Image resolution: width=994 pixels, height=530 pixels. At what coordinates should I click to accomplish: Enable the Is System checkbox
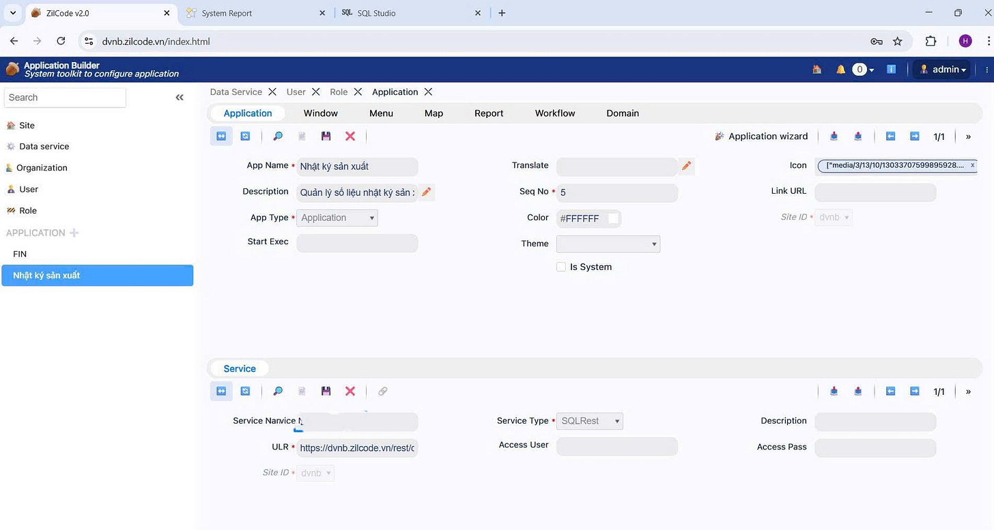point(561,267)
